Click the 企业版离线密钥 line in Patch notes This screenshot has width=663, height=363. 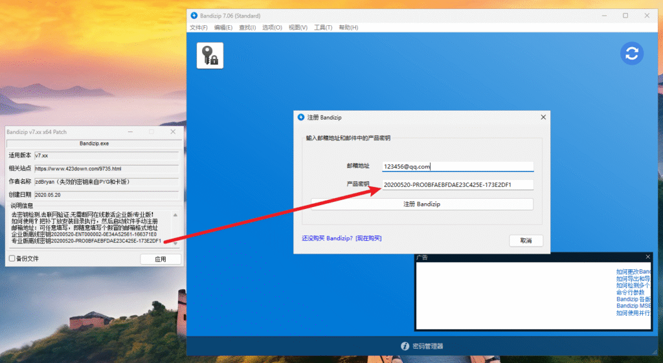pos(84,234)
